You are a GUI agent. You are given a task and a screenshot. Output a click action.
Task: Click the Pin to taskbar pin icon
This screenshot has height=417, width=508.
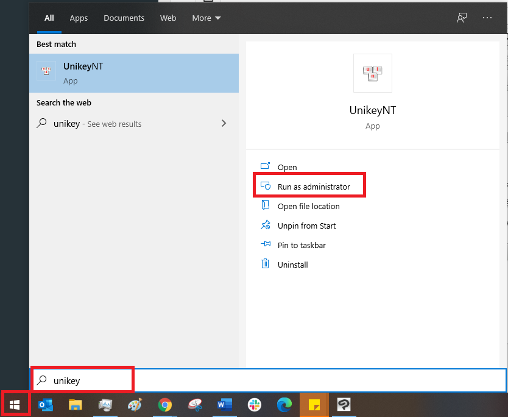[266, 244]
